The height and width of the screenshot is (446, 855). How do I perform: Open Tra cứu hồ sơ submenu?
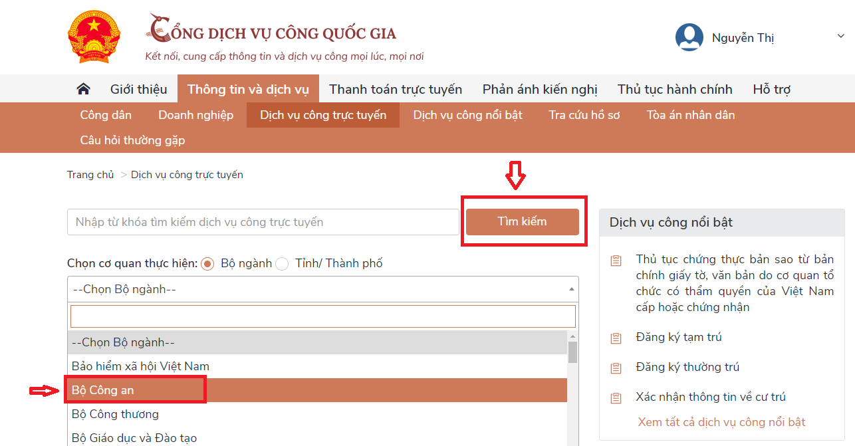coord(584,115)
